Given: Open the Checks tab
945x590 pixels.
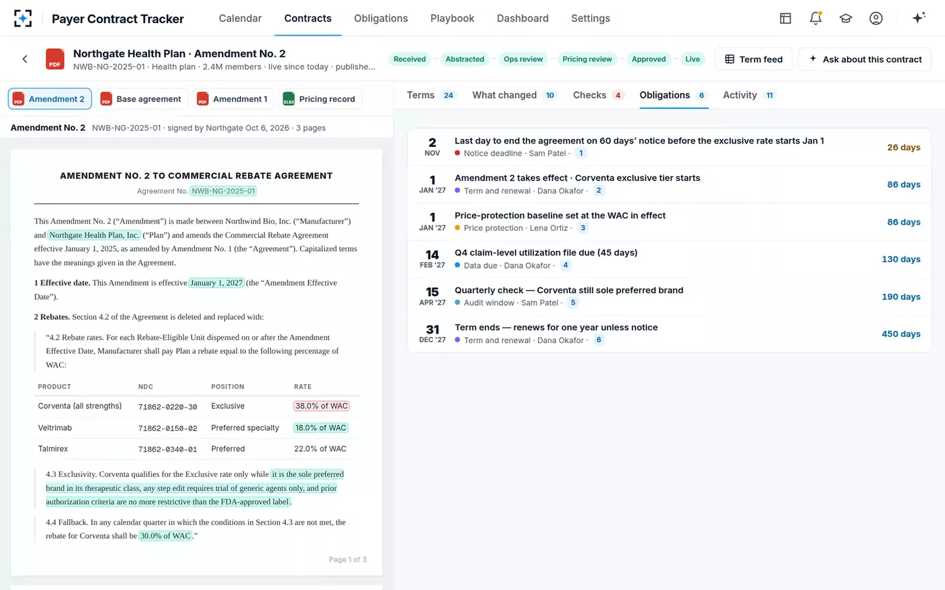Looking at the screenshot, I should tap(598, 95).
